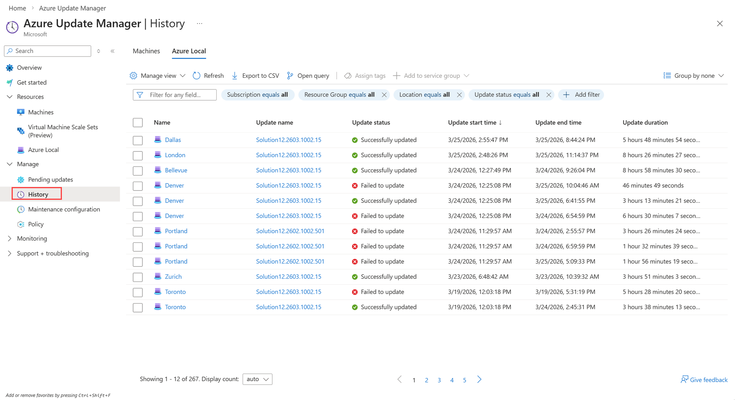Check the Dallas row checkbox

(138, 140)
